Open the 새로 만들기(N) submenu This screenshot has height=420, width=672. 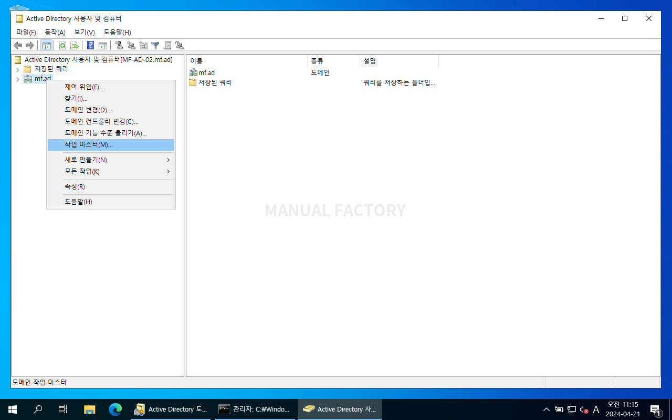(x=111, y=160)
